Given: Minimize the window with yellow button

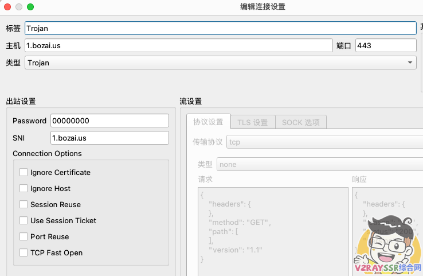Looking at the screenshot, I should 19,7.
